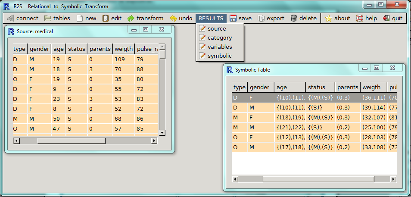
Task: Click the export toolbar button
Action: click(271, 19)
